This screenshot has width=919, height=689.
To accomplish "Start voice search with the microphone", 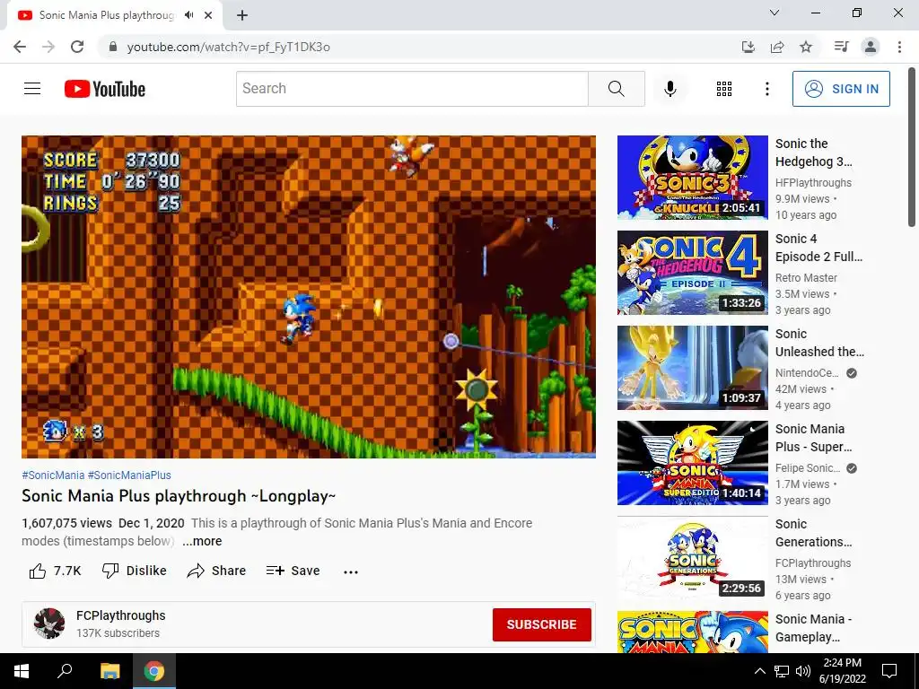I will (x=670, y=89).
